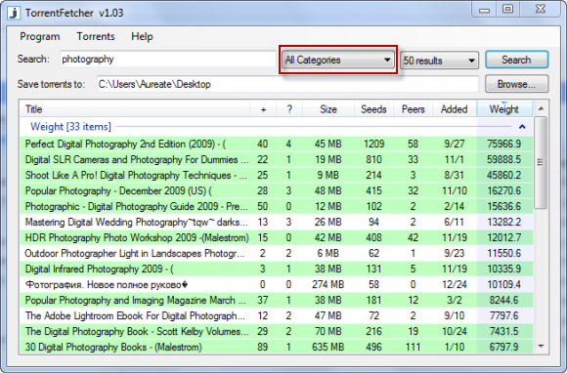This screenshot has height=373, width=567.
Task: Click the Search: label
Action: 33,59
